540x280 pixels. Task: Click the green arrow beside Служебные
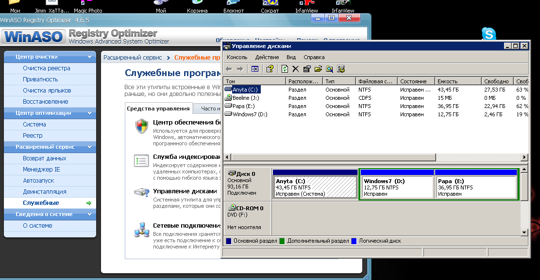(89, 203)
